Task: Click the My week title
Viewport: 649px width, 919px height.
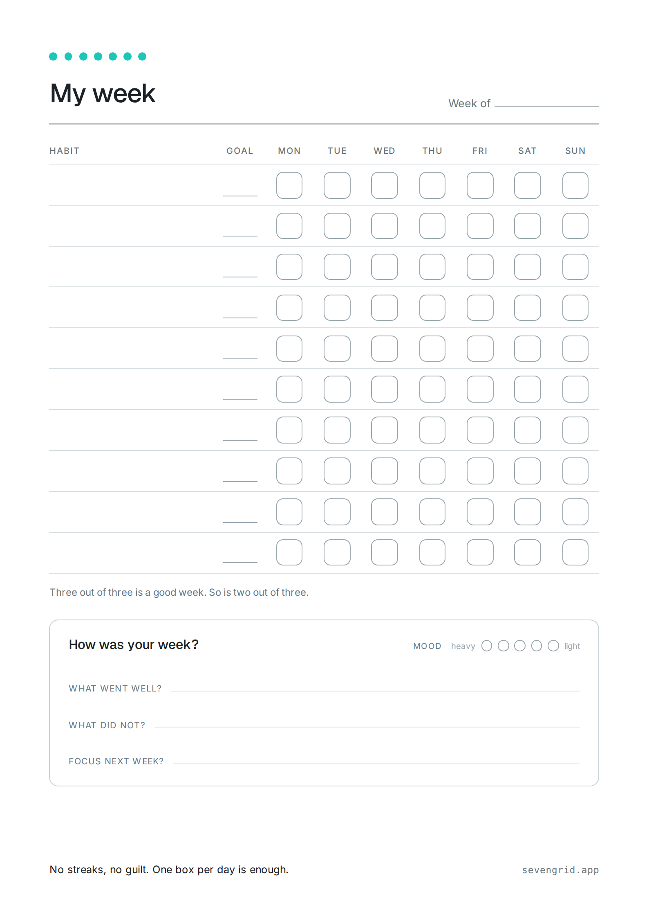Action: coord(102,94)
